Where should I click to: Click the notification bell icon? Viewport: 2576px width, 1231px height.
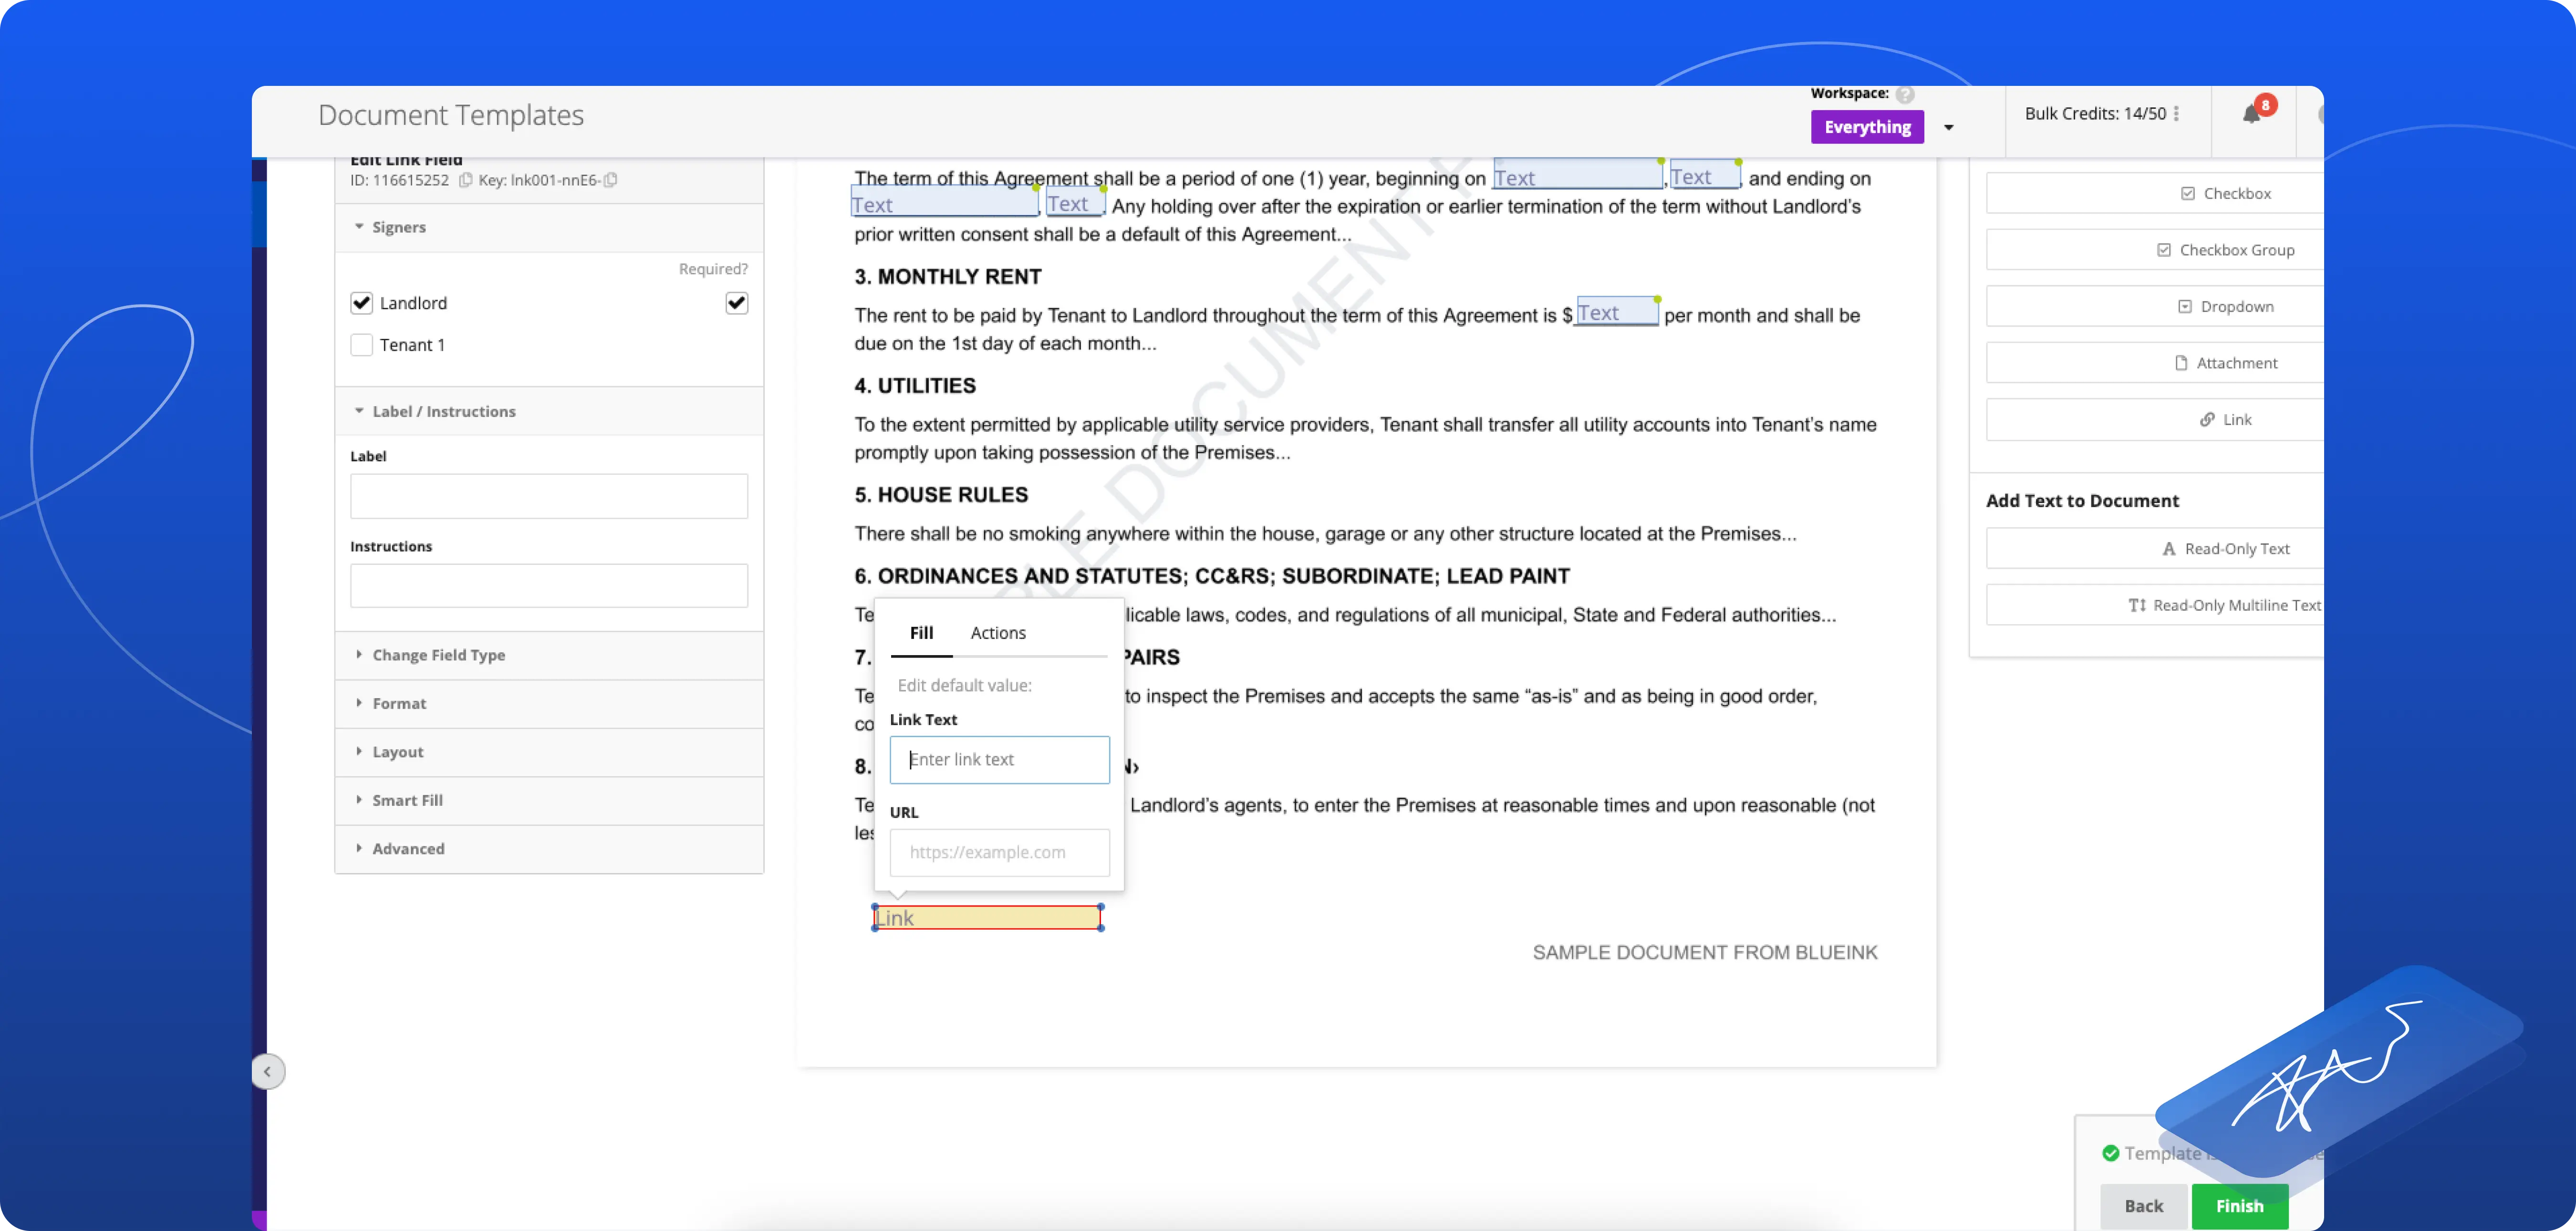pos(2251,114)
